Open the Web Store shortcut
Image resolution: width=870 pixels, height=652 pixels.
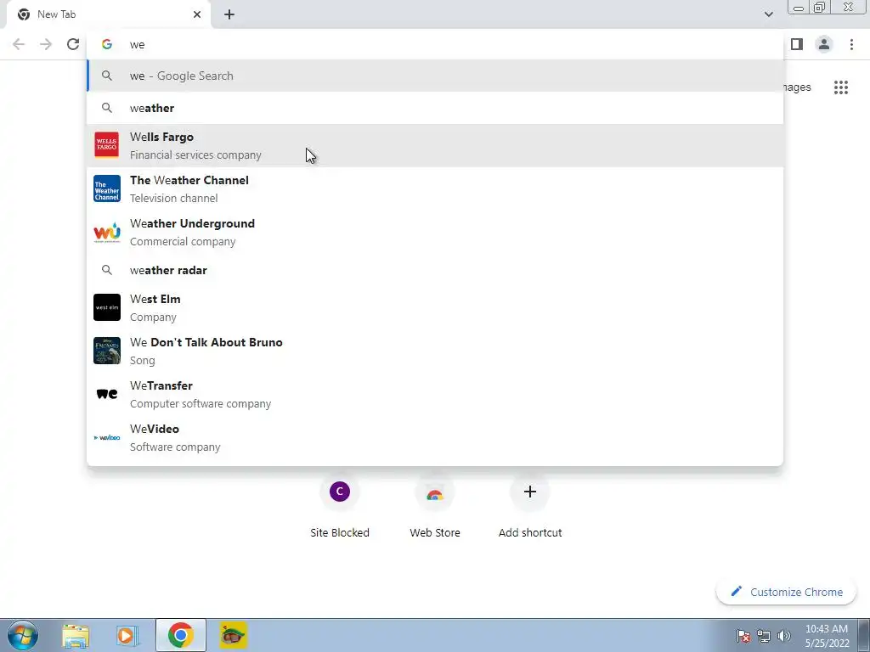click(x=435, y=508)
